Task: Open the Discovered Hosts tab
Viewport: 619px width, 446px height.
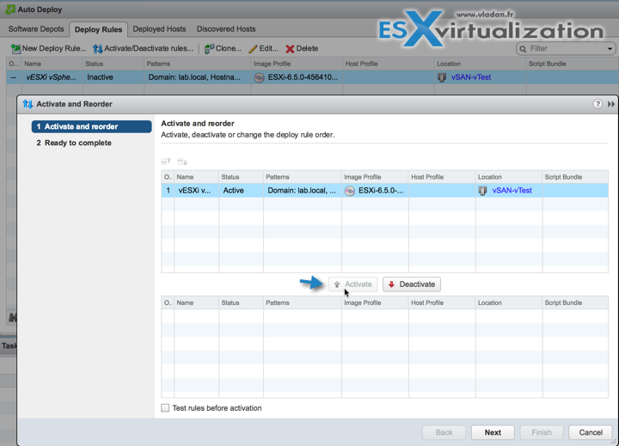Action: tap(226, 29)
